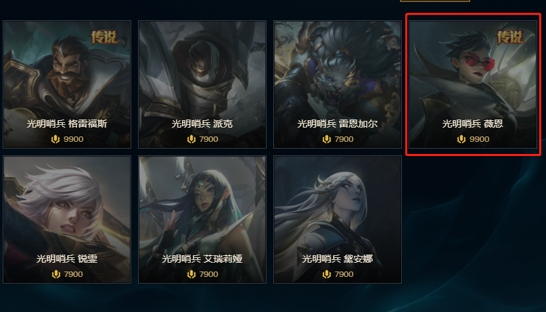Viewport: 546px width, 312px height.
Task: Click the 光明哨兵 锐雯 name label
Action: 67,259
